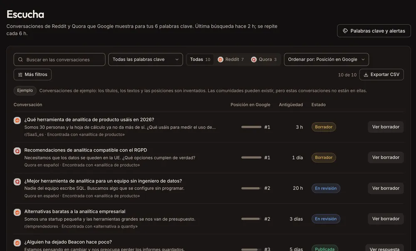The width and height of the screenshot is (416, 251).
Task: Sort by the Posición en Google column header
Action: (x=250, y=104)
